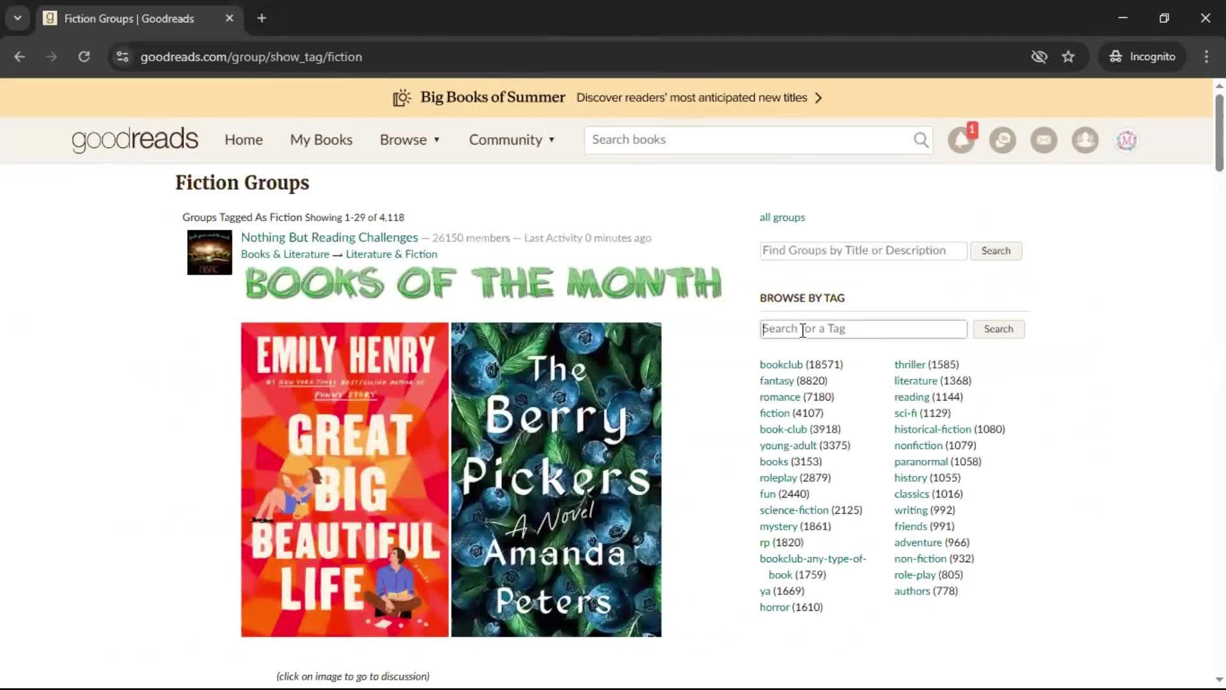Browse the authors tag
Image resolution: width=1226 pixels, height=690 pixels.
click(x=912, y=591)
